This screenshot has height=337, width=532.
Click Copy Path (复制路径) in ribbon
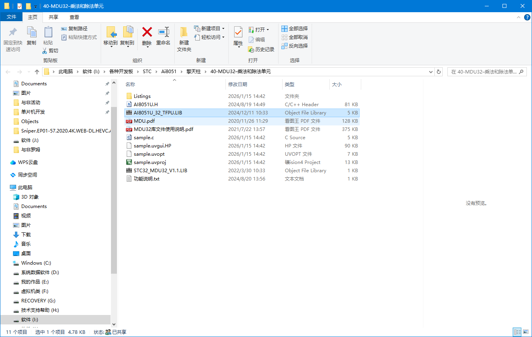[74, 29]
